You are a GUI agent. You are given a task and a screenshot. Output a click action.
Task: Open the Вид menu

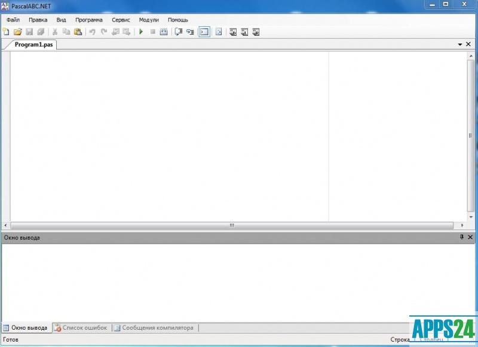(62, 20)
